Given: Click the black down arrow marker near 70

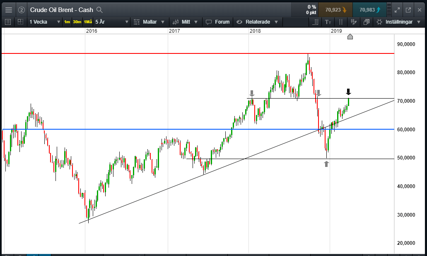Looking at the screenshot, I should (x=348, y=92).
